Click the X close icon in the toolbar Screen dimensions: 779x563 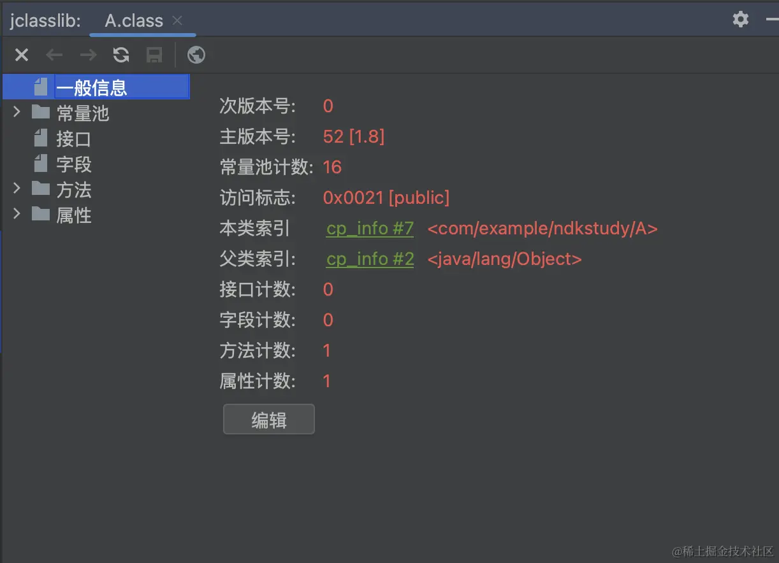point(21,55)
